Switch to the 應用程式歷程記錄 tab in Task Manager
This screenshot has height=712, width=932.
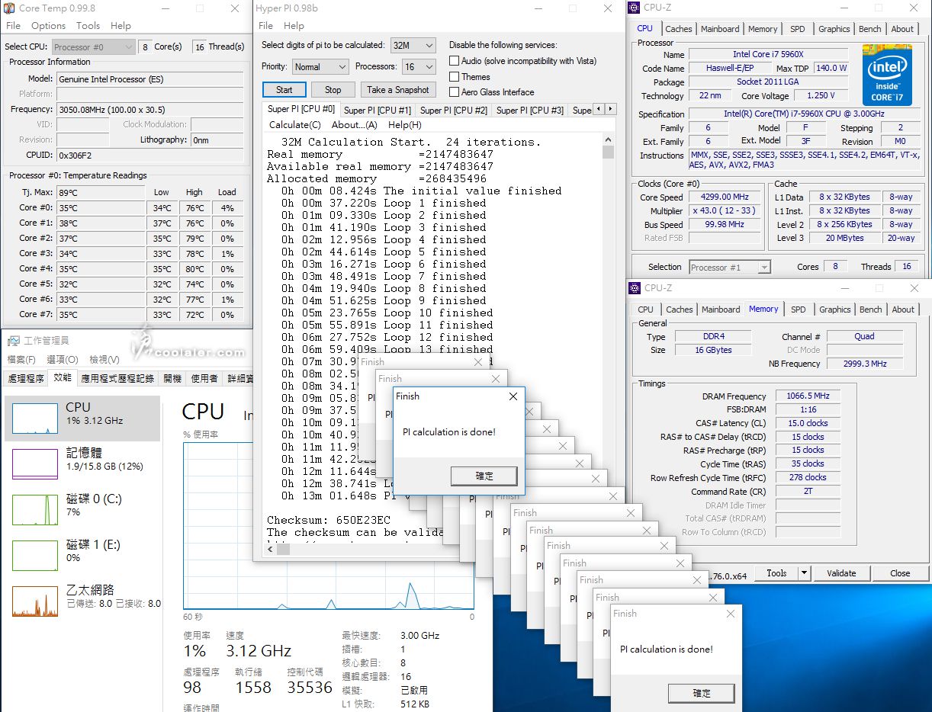pyautogui.click(x=117, y=378)
